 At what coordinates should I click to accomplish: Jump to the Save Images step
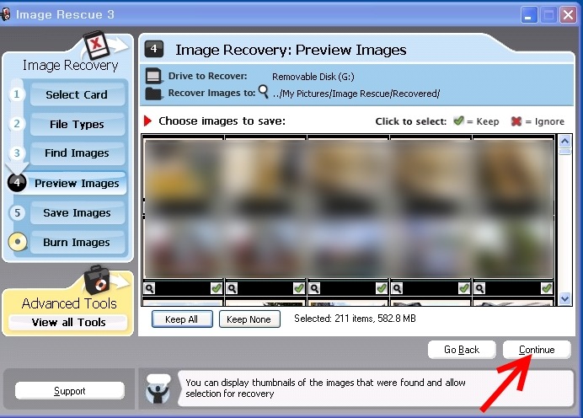(x=77, y=213)
